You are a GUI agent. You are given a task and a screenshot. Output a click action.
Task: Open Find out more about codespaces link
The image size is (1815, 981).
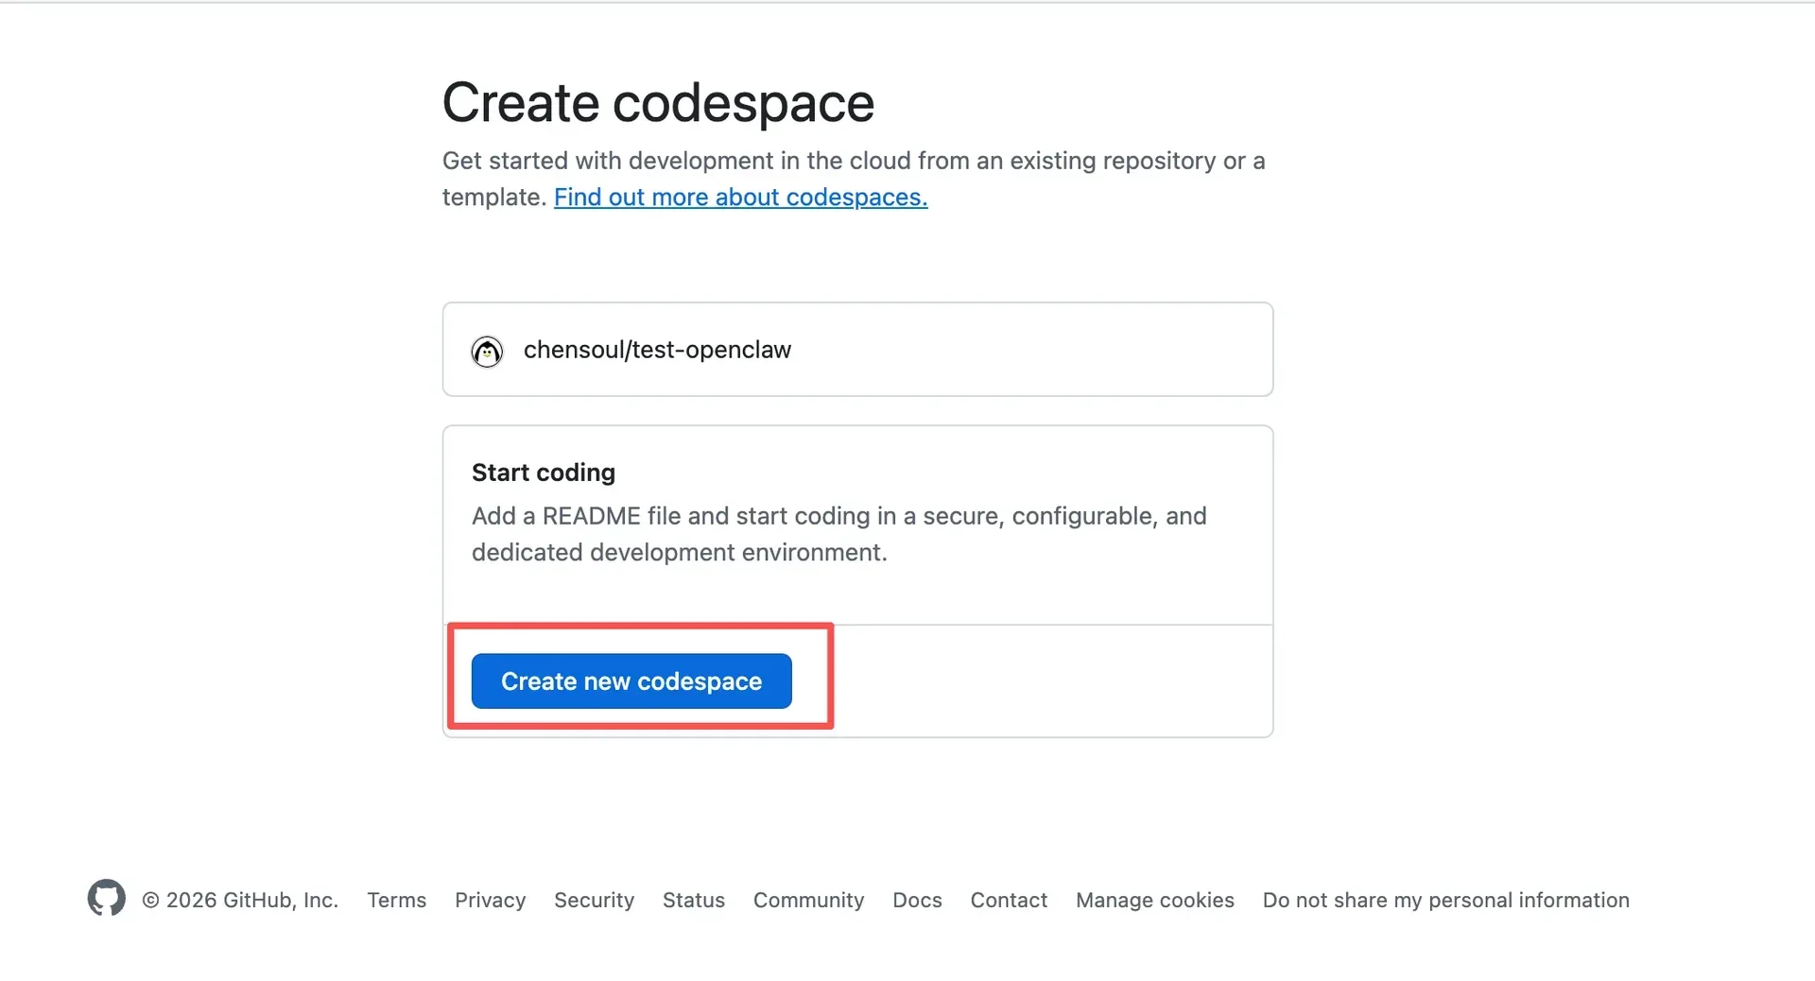740,197
